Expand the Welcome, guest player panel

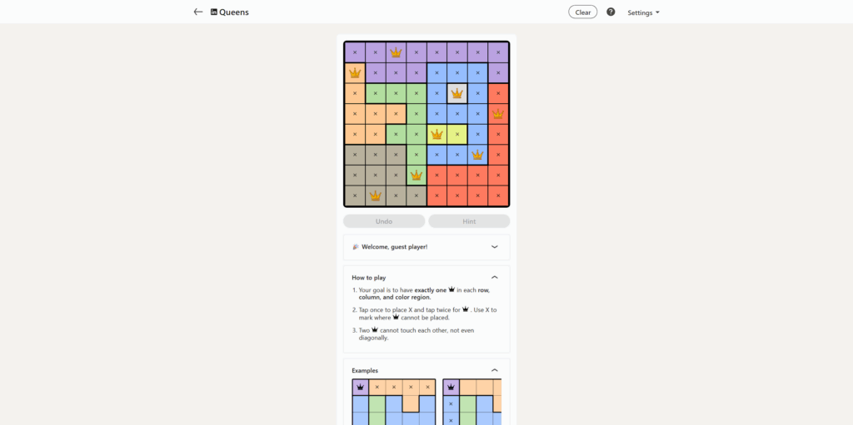(494, 247)
